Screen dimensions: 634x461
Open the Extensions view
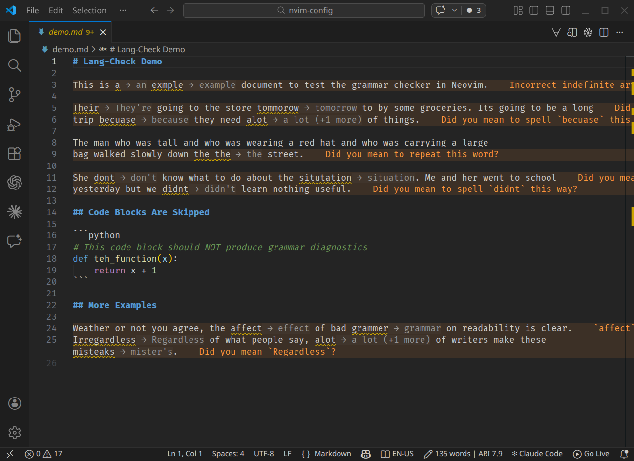[x=14, y=153]
